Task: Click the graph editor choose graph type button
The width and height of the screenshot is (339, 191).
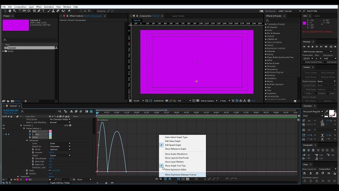Action: [x=161, y=179]
